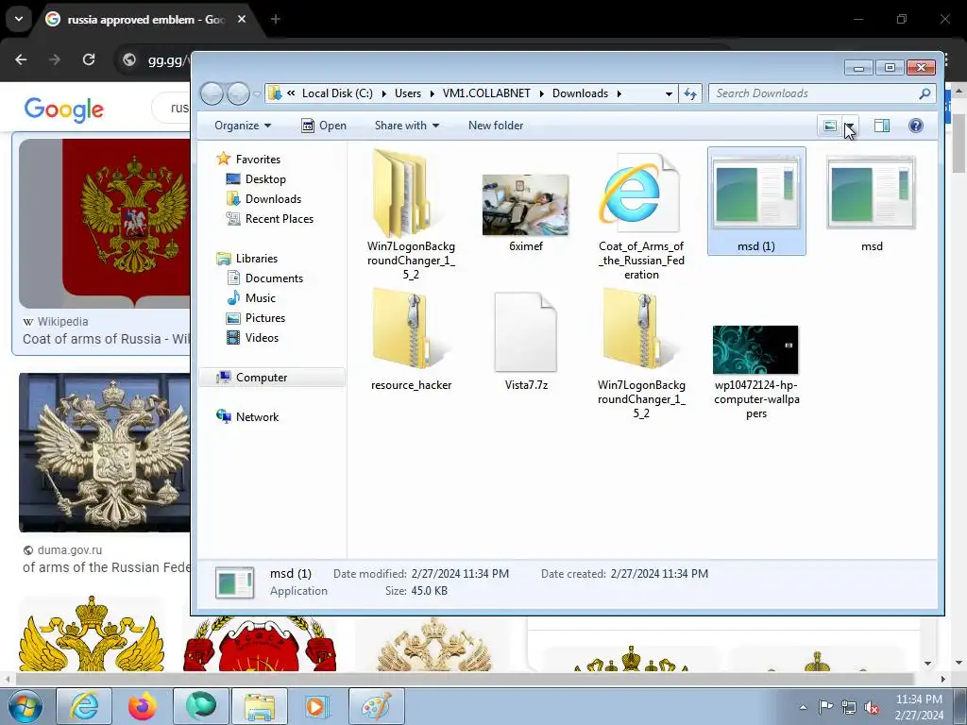
Task: Launch Internet Explorer from the taskbar
Action: coord(84,706)
